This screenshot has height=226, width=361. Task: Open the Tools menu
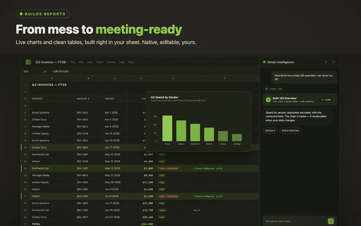click(x=131, y=62)
